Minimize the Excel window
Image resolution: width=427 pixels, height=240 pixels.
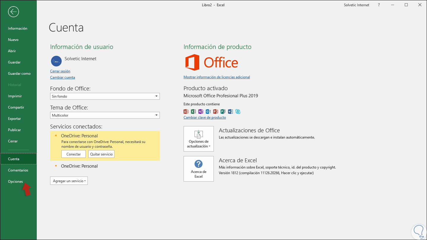pos(393,5)
